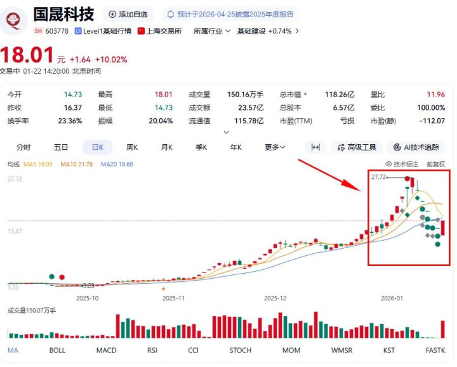The width and height of the screenshot is (457, 367).
Task: Click the 市盈(静) value -112.07
Action: click(x=432, y=121)
